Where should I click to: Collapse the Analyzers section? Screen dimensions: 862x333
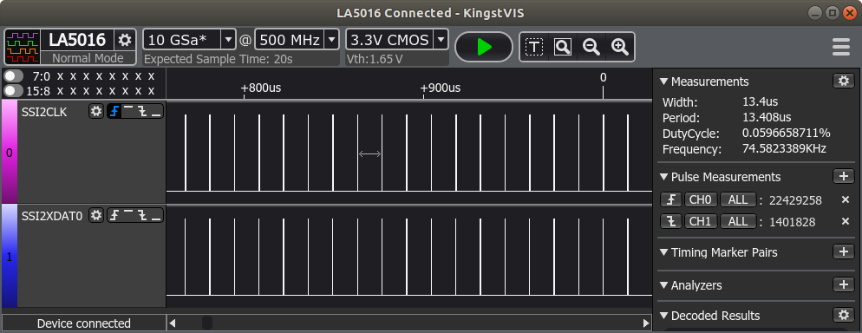point(663,286)
